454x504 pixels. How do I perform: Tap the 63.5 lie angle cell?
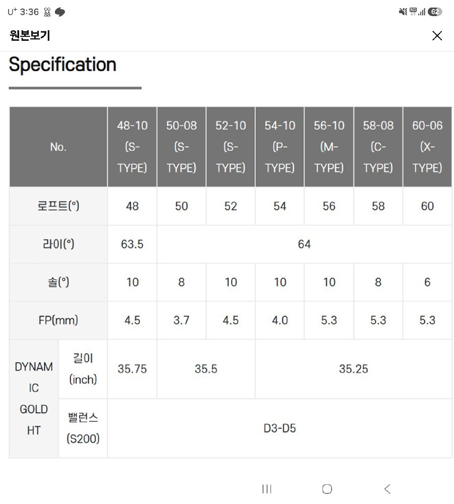point(132,244)
